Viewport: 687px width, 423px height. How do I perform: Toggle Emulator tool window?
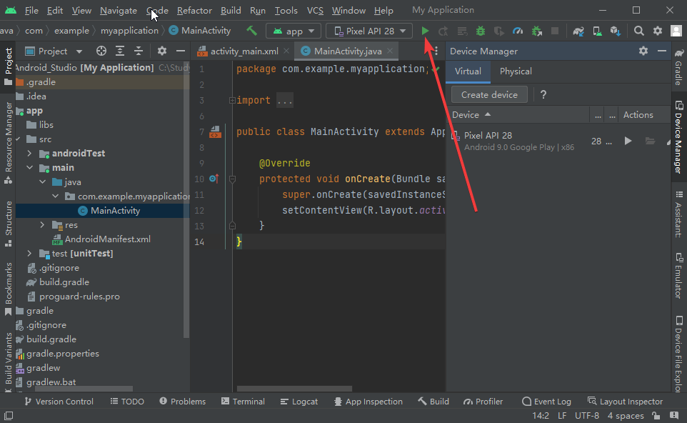[678, 275]
